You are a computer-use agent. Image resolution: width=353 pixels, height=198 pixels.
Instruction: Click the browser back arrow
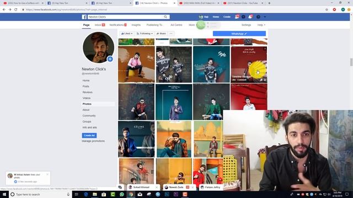click(x=4, y=10)
